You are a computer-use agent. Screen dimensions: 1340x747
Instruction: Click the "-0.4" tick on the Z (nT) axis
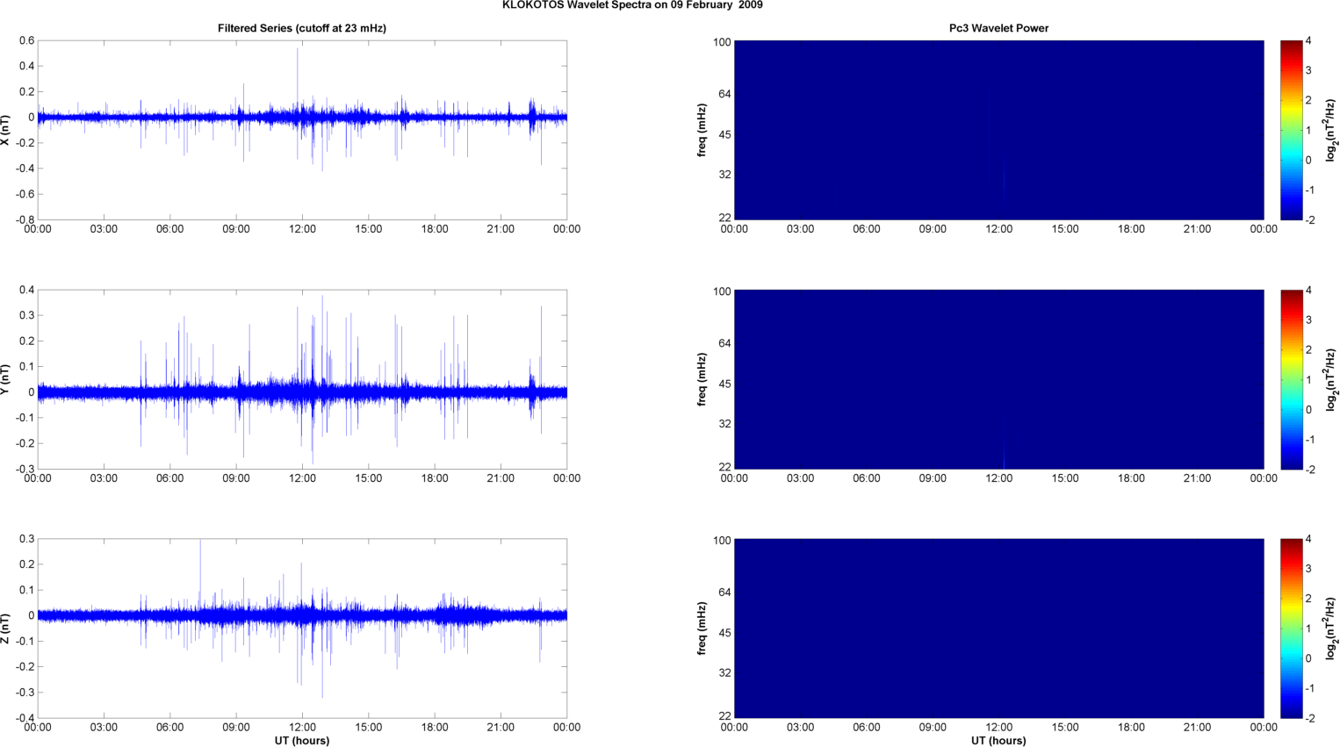(x=25, y=718)
